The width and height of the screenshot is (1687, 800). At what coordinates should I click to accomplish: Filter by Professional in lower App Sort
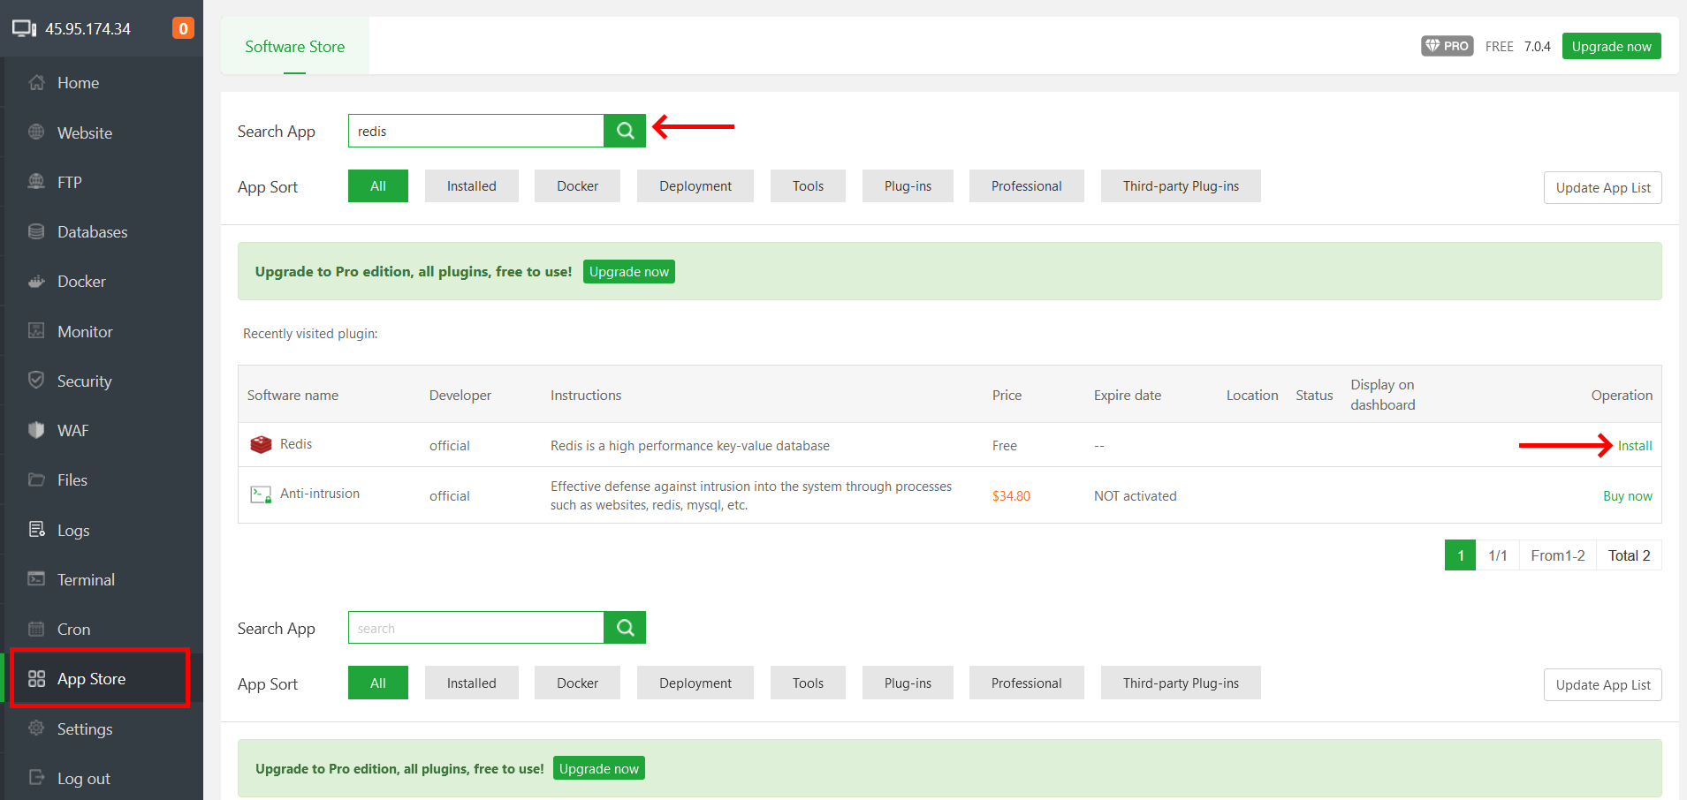[1027, 683]
